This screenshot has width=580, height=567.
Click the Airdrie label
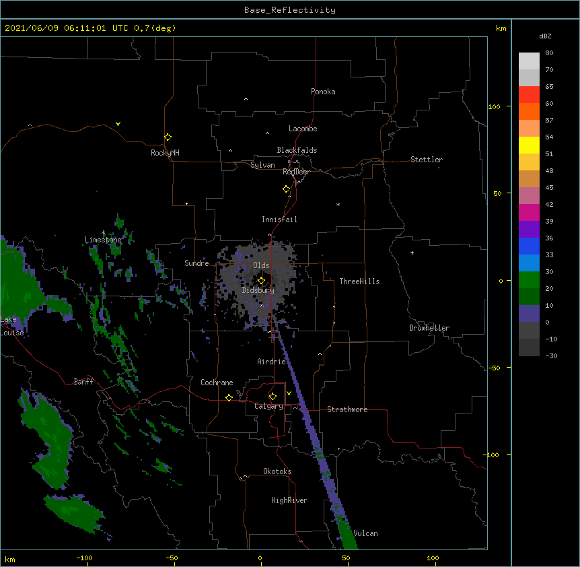272,362
